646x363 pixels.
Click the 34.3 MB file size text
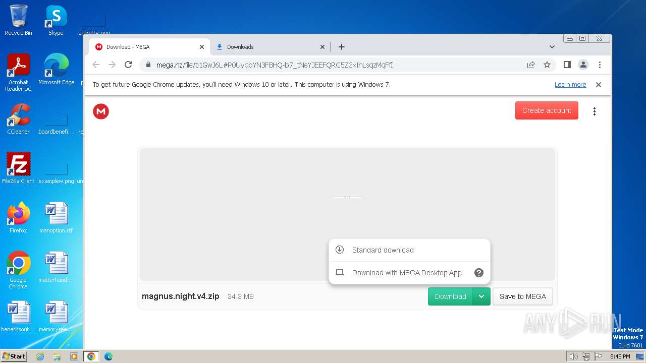[241, 296]
